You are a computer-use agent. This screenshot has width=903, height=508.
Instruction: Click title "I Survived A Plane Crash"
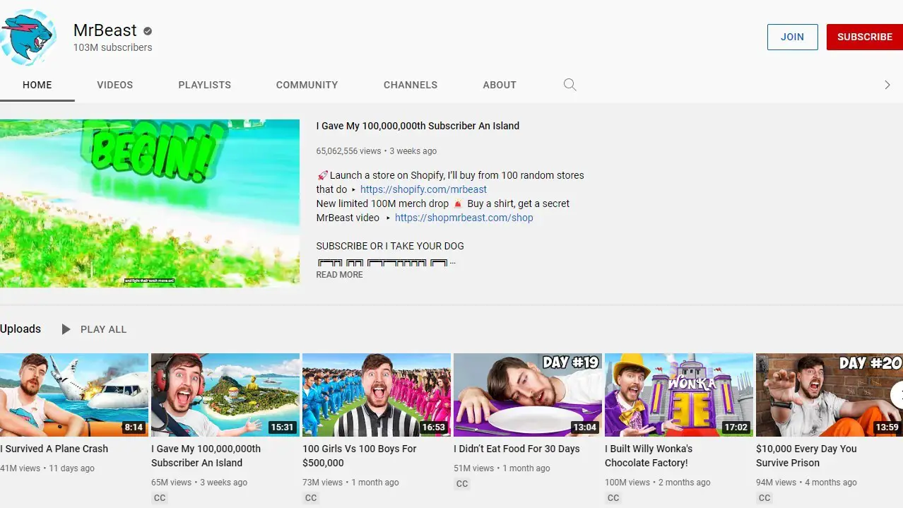54,449
